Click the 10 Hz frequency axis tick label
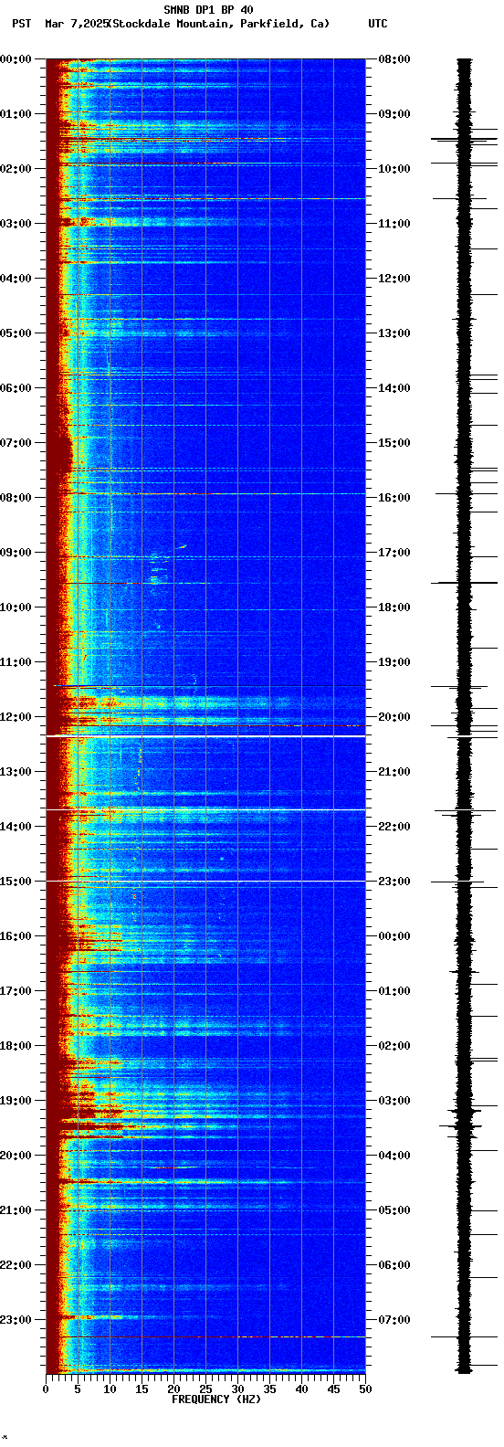Screen dimensions: 504x1447 coord(110,1389)
